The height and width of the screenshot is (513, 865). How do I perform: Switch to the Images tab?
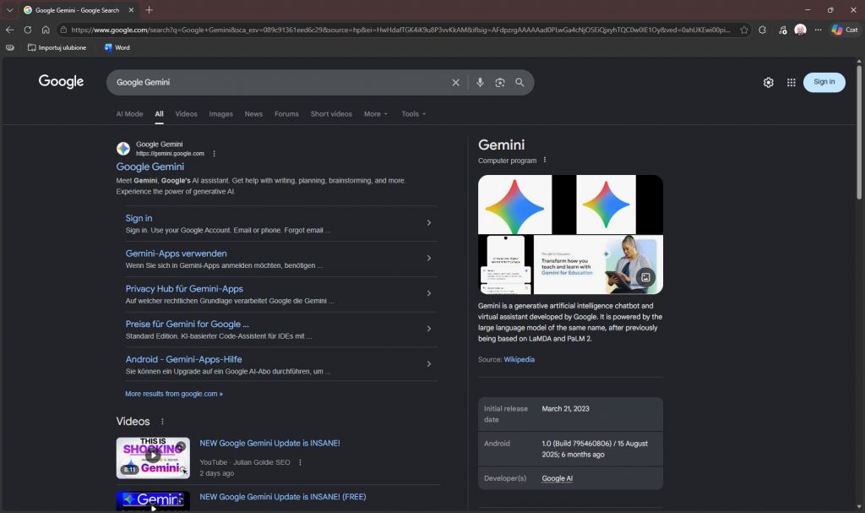click(220, 114)
